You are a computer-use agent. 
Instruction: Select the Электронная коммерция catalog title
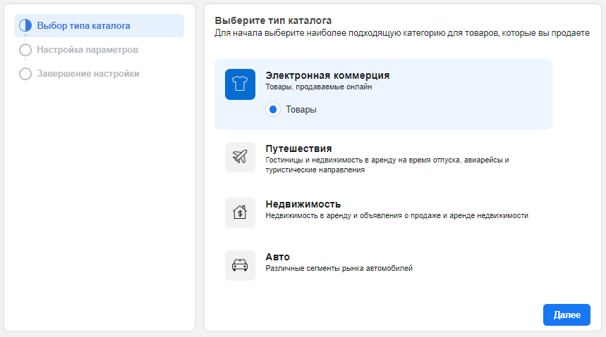tap(327, 75)
